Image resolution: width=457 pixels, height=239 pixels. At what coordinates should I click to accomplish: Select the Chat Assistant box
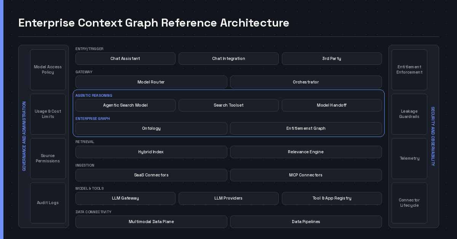coord(125,58)
